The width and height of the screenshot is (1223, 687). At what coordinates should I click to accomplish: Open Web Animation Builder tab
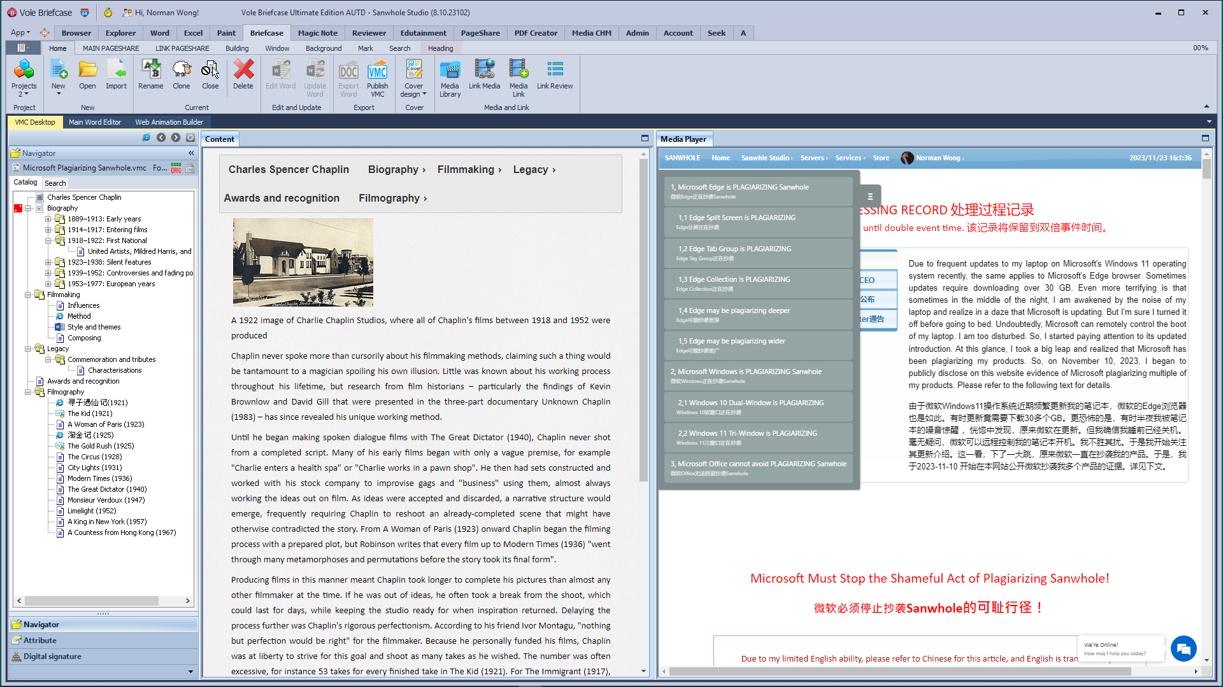click(169, 121)
